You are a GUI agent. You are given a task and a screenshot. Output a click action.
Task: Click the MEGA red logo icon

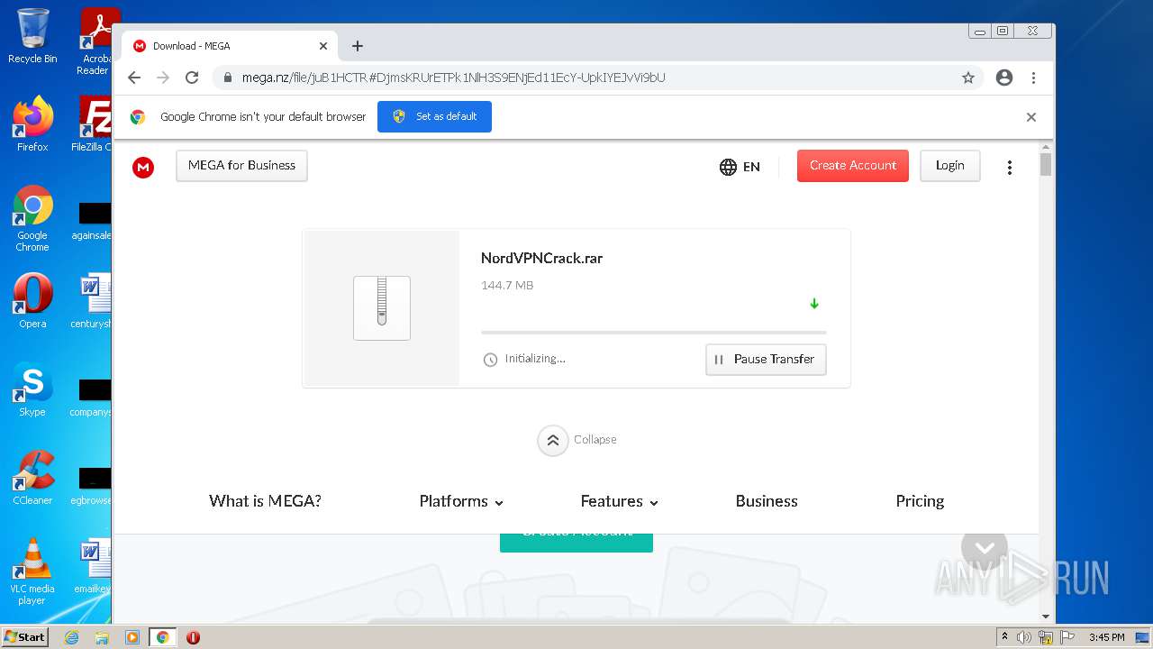tap(143, 167)
